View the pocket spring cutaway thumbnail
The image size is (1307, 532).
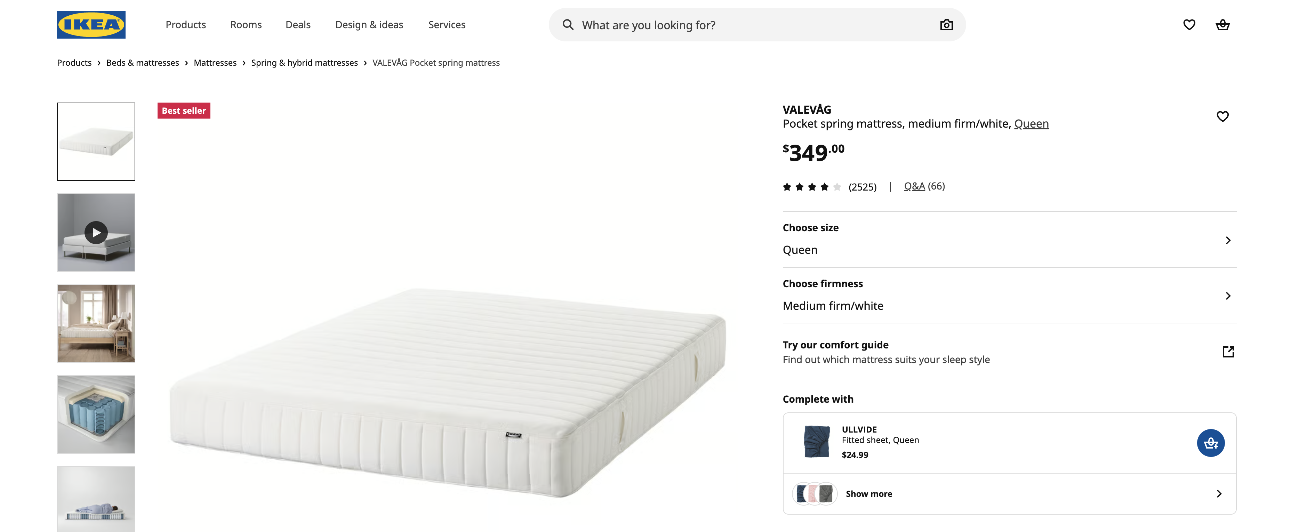[96, 414]
